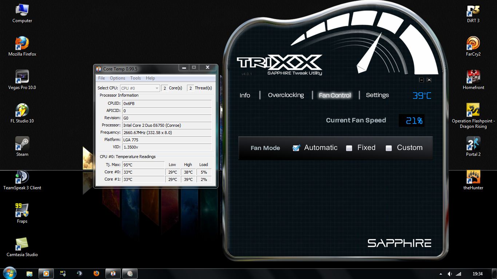Uncheck the Automatic fan mode checkbox
The image size is (497, 279).
296,148
